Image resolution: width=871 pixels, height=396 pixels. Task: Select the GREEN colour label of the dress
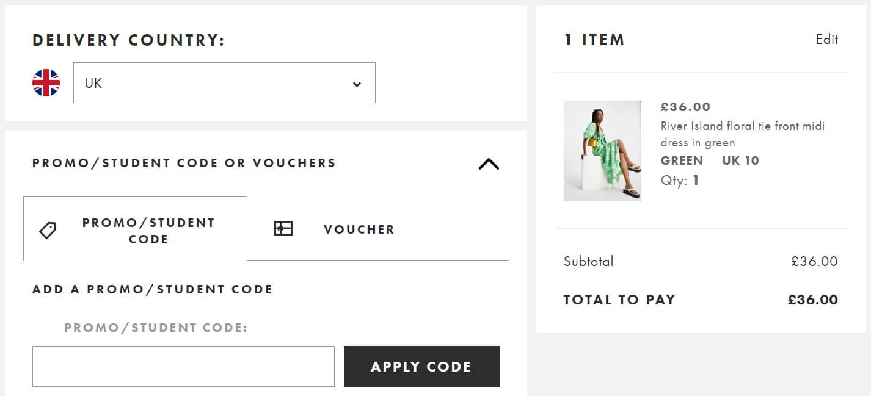pyautogui.click(x=682, y=160)
